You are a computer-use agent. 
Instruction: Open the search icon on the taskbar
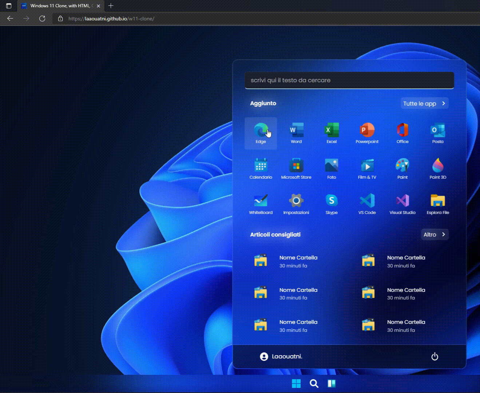314,383
